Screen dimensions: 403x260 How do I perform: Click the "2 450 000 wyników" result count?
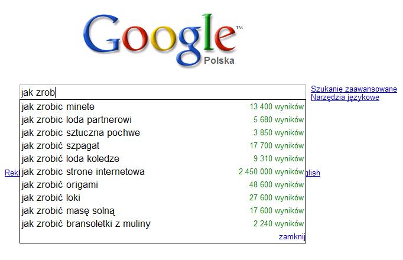pos(271,172)
